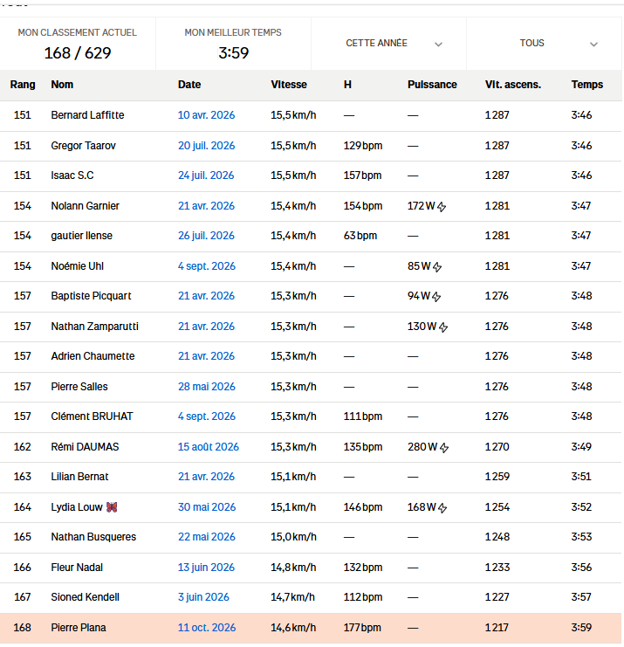Open the 28 mai 2026 date link
Image resolution: width=624 pixels, height=647 pixels.
pos(207,387)
